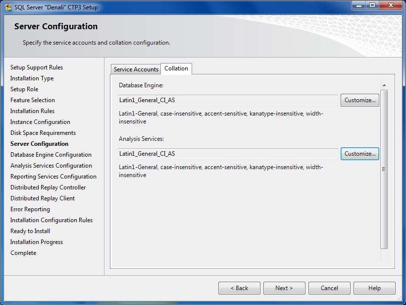Viewport: 406px width, 305px height.
Task: Go to the previous step with Back
Action: tap(239, 288)
